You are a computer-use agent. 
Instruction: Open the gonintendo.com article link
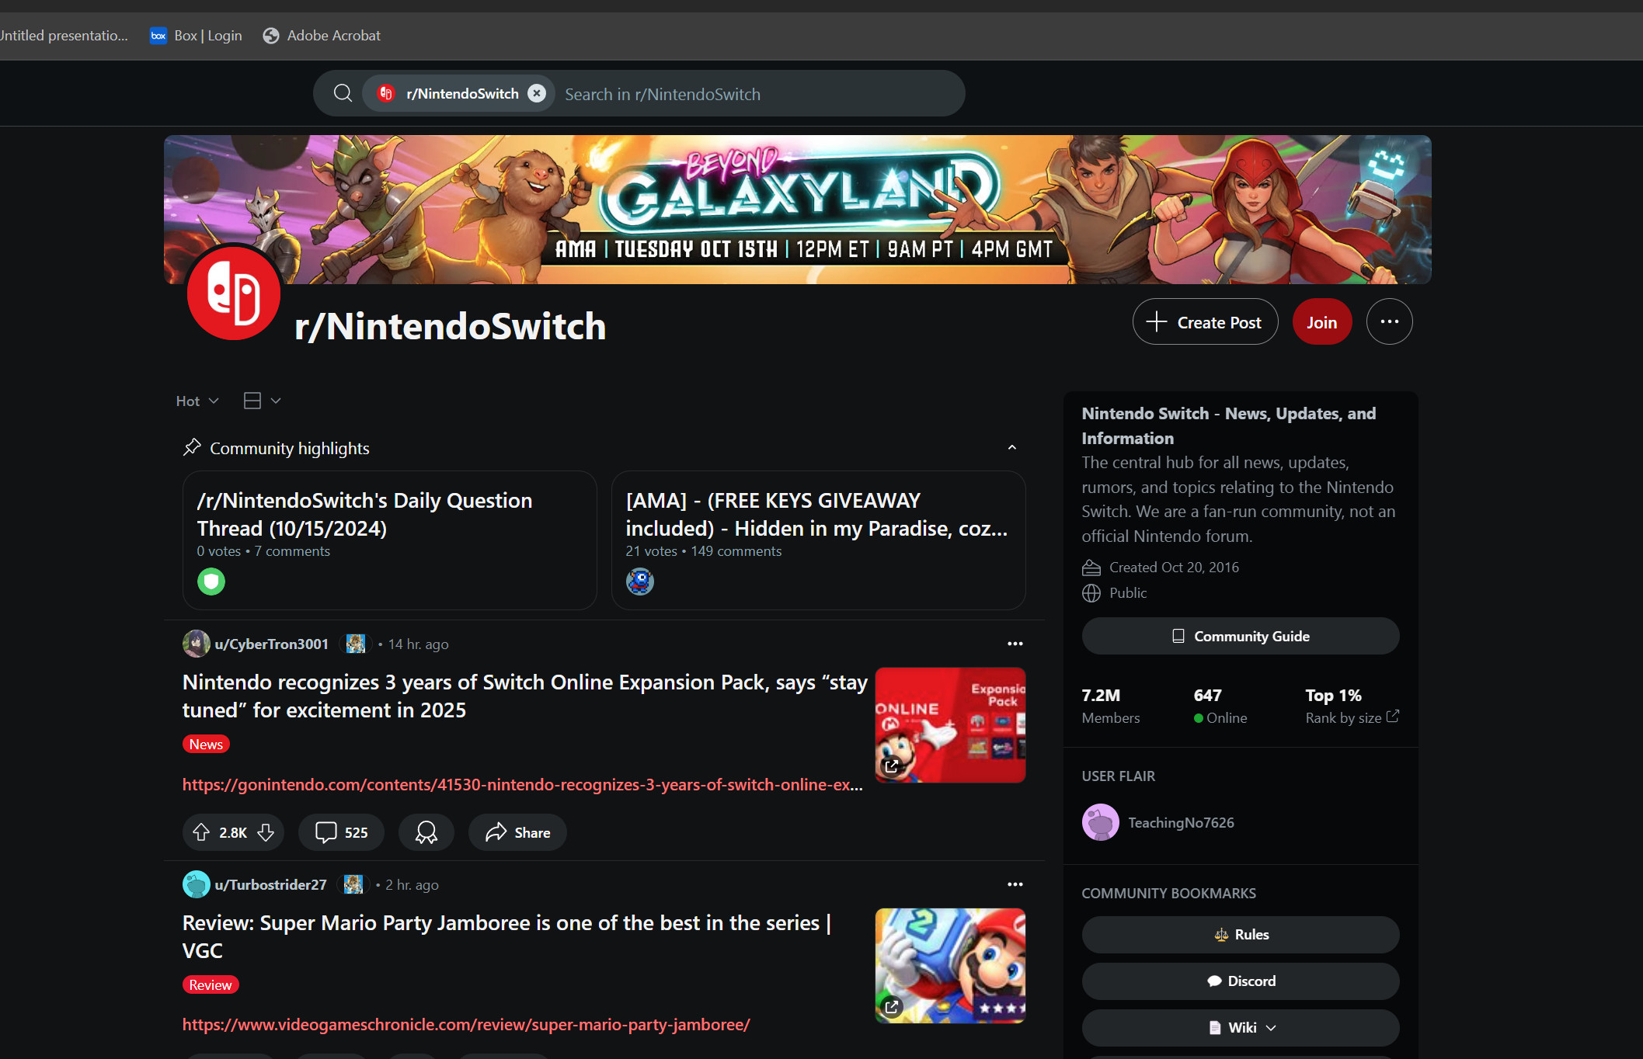coord(523,785)
